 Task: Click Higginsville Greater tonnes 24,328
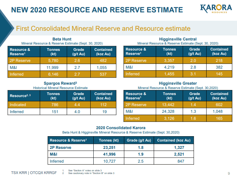click(168, 111)
